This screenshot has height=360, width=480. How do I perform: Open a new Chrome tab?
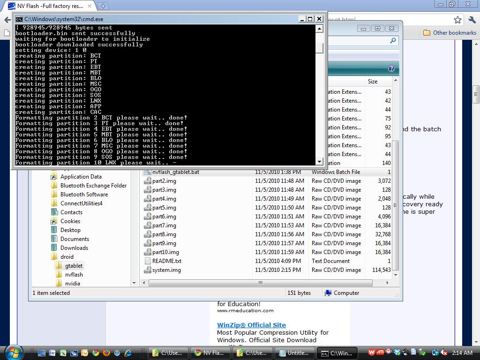(x=103, y=6)
